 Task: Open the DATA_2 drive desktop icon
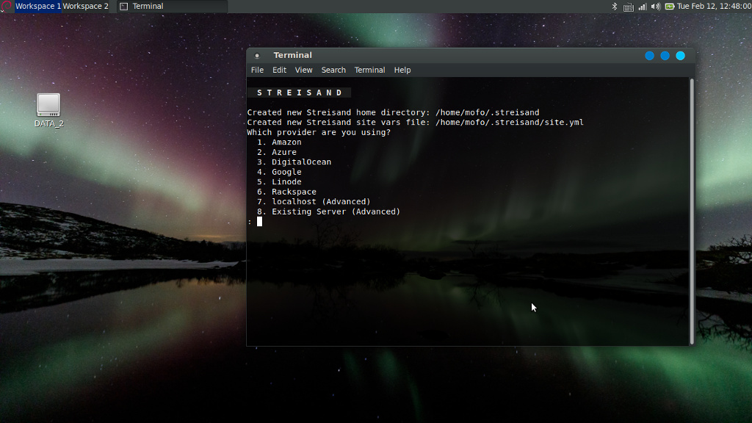[48, 110]
